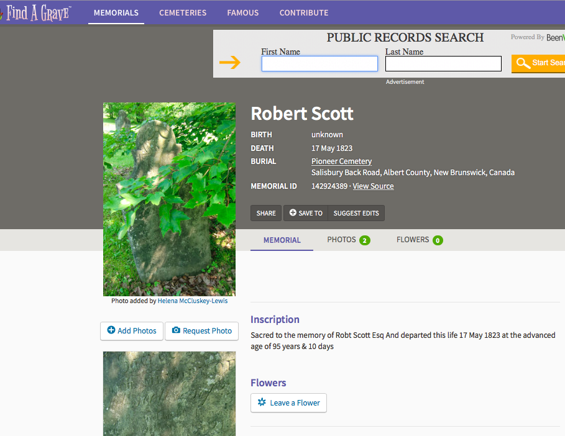Open the Memorials menu

point(116,13)
